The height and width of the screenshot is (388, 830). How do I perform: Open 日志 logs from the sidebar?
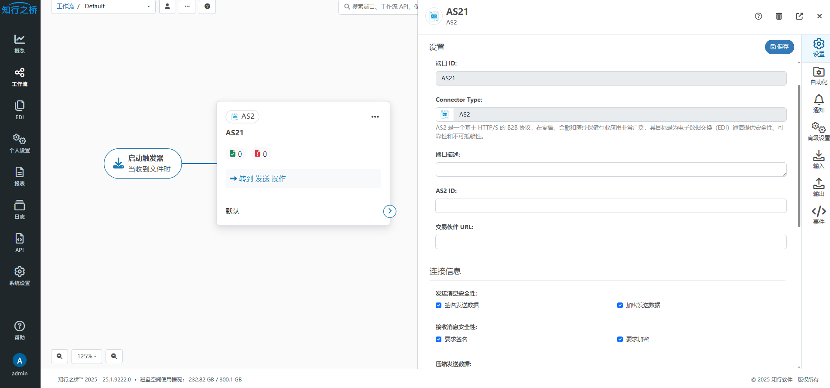pyautogui.click(x=20, y=209)
